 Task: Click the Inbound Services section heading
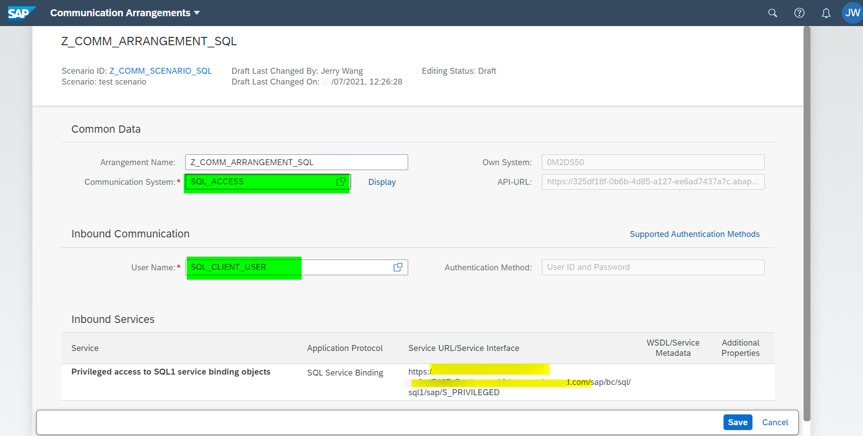click(113, 320)
